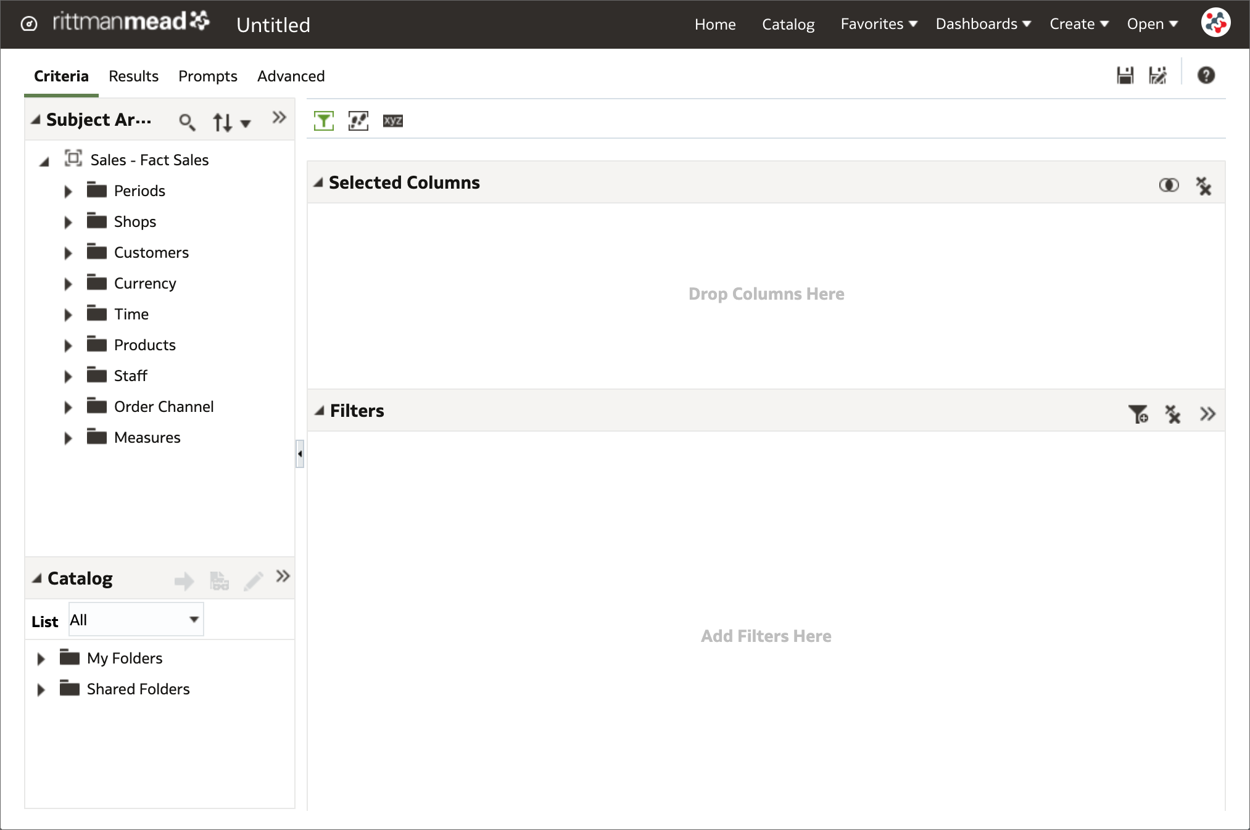Switch to the Advanced tab
1250x830 pixels.
(290, 76)
